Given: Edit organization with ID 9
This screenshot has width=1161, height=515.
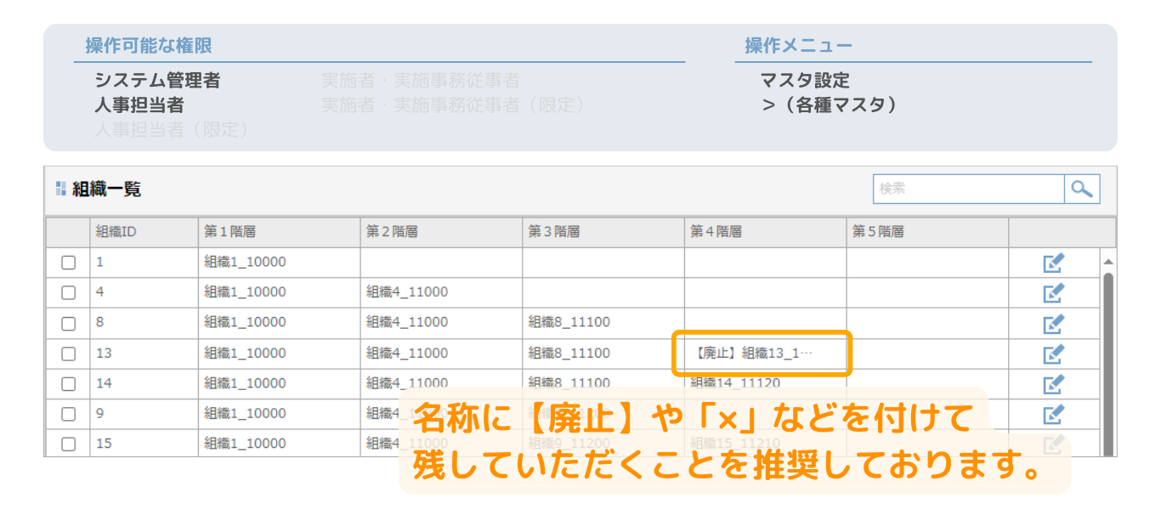Looking at the screenshot, I should (1052, 413).
